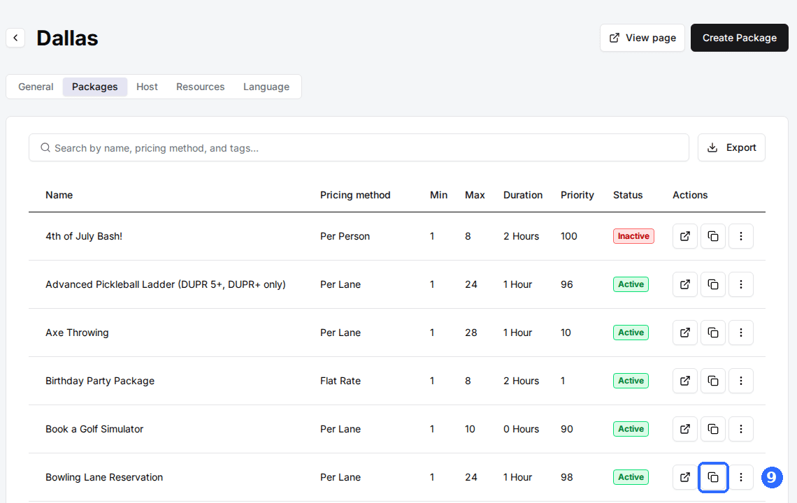The image size is (797, 503).
Task: Click the priority value 100
Action: click(x=569, y=236)
